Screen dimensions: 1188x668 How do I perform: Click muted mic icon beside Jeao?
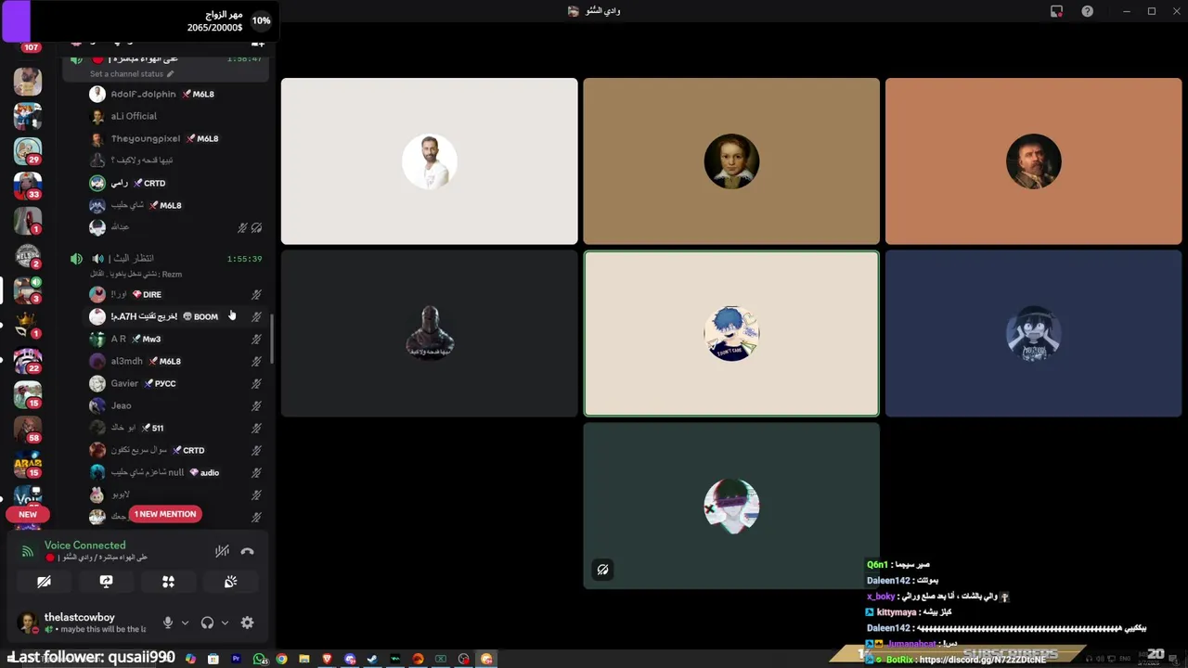[256, 405]
